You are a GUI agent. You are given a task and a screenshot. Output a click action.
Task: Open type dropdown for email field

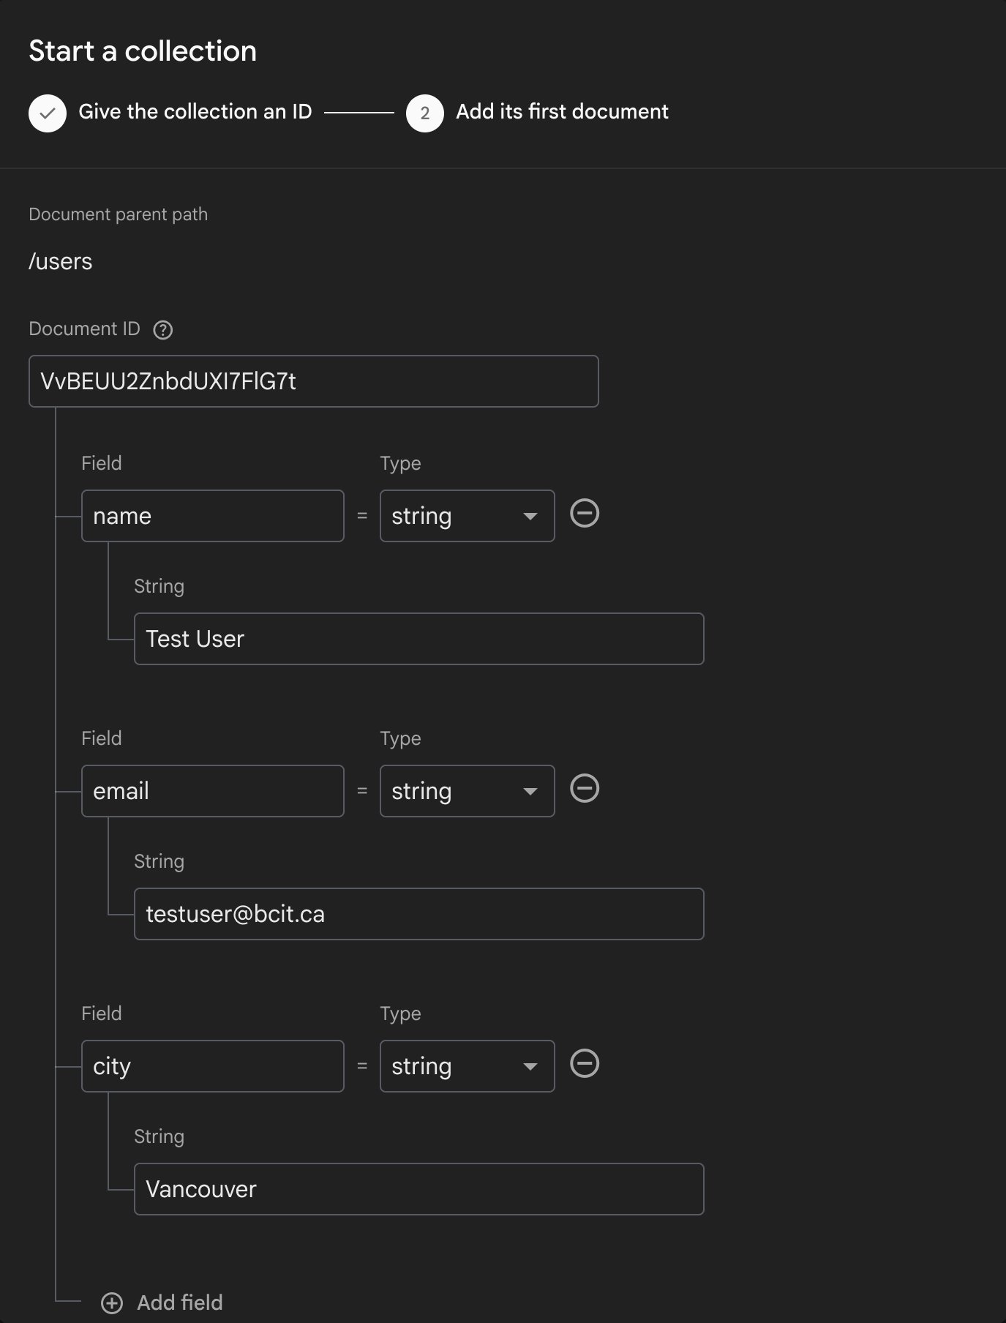point(467,791)
